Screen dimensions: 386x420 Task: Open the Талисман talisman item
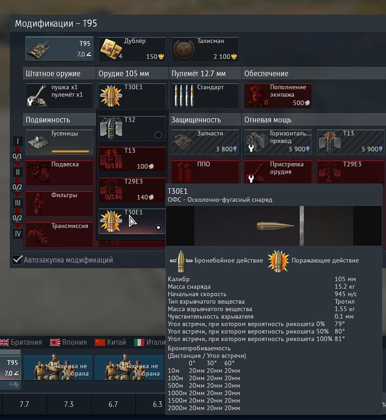pyautogui.click(x=205, y=49)
